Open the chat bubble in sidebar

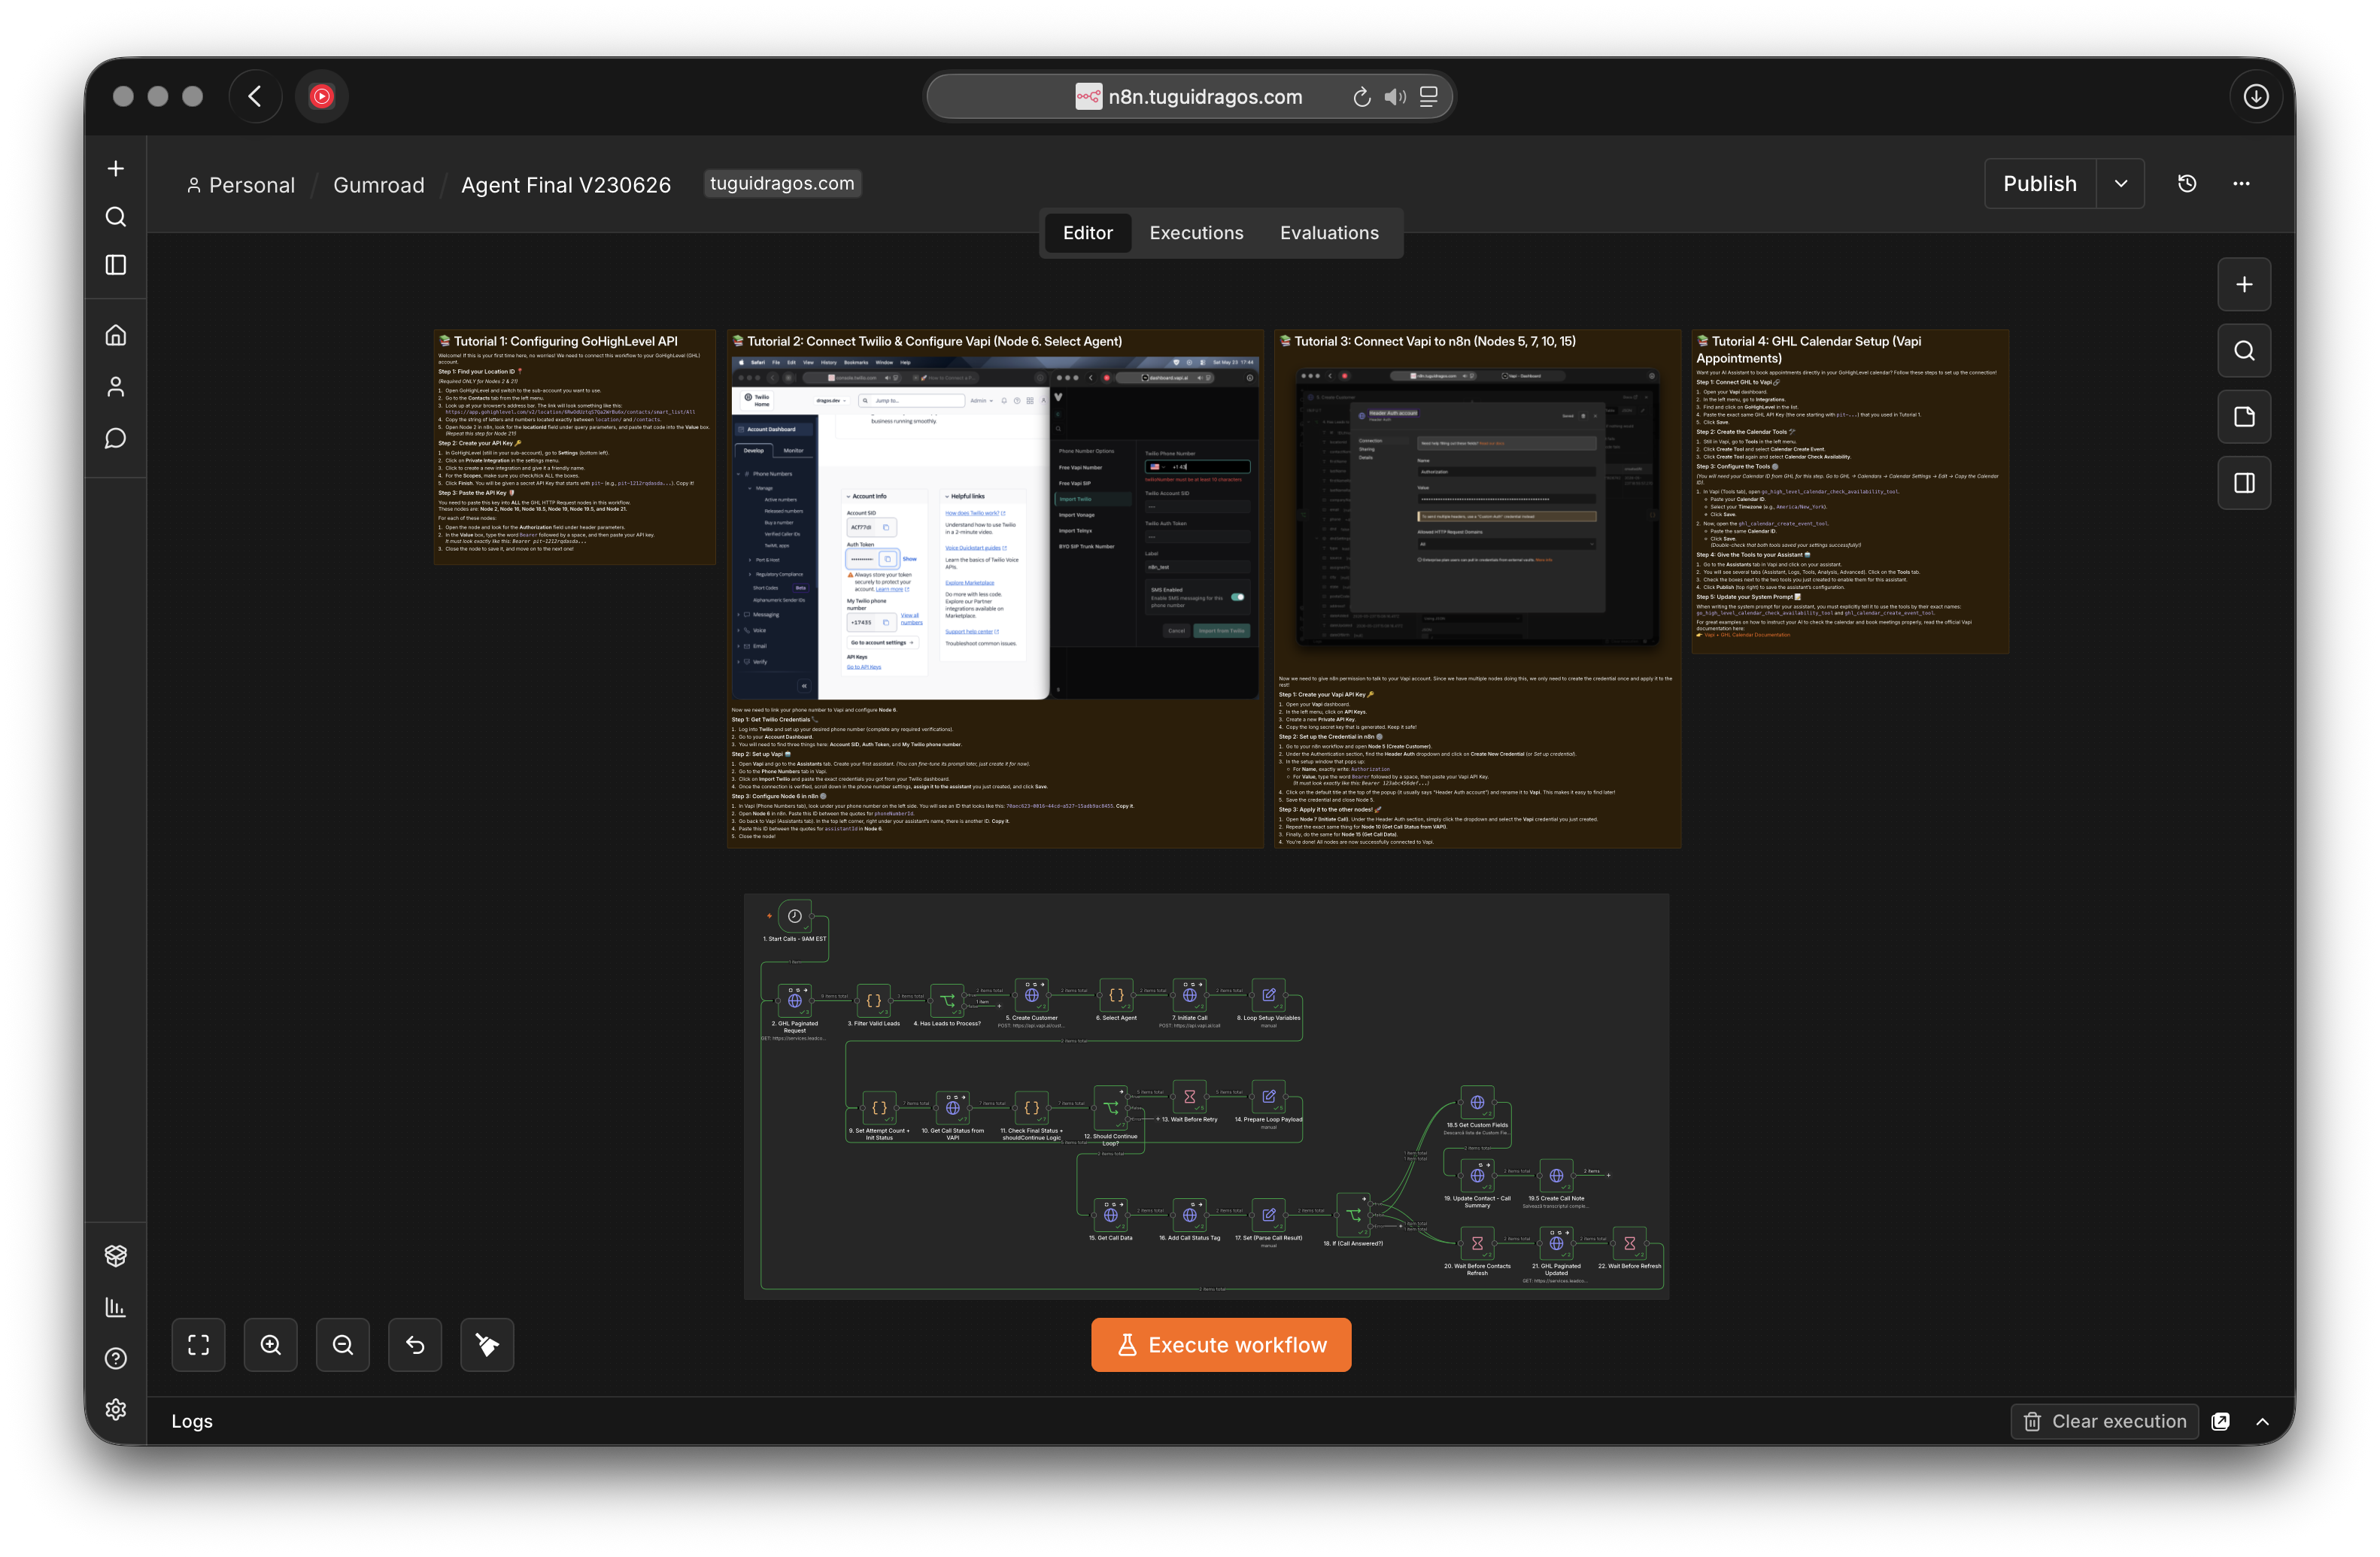click(116, 438)
